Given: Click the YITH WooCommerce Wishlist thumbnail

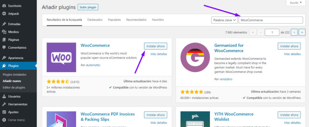Looking at the screenshot, I should (195, 119).
